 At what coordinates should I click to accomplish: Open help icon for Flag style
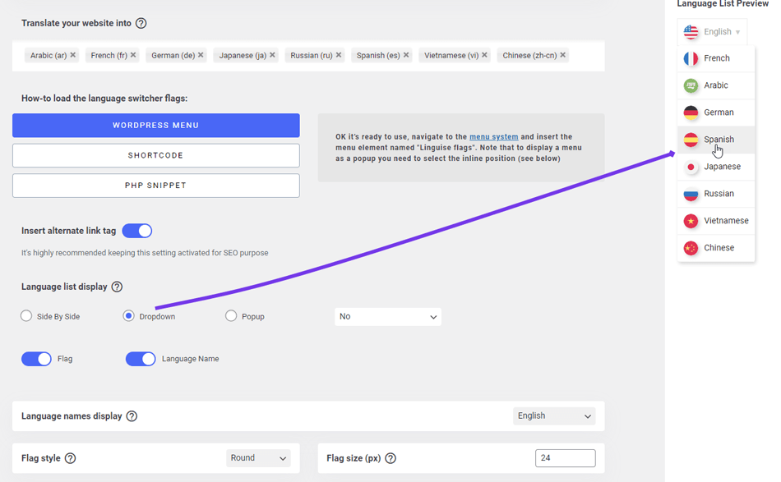(70, 458)
